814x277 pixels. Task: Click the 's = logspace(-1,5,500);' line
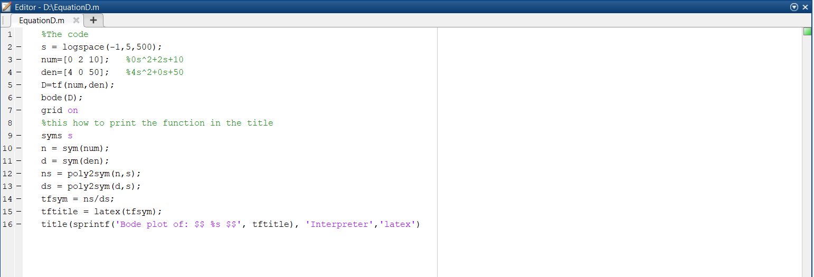pyautogui.click(x=102, y=47)
